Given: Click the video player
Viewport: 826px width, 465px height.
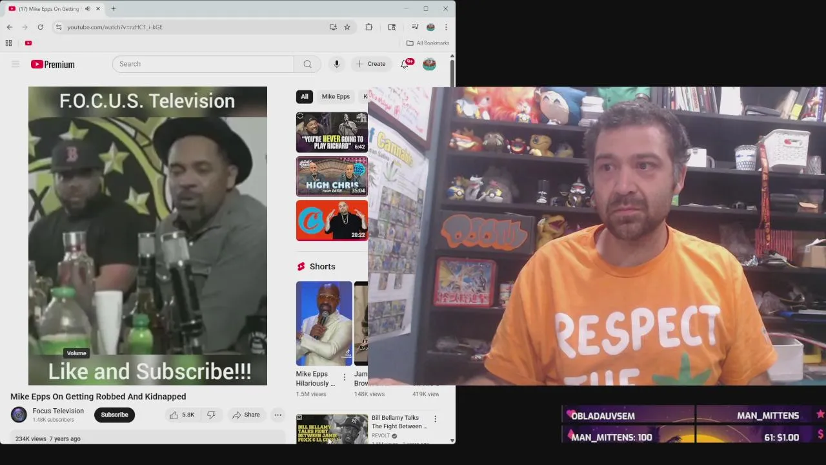Looking at the screenshot, I should 148,236.
